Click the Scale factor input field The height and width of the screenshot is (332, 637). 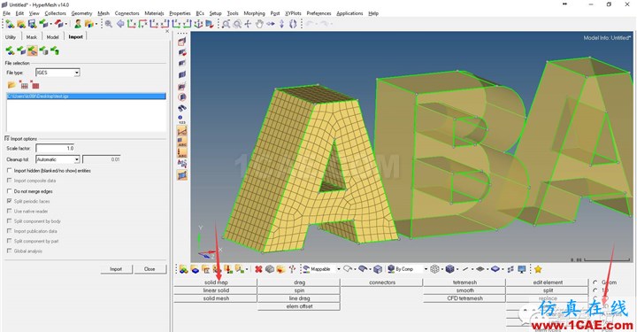(x=55, y=149)
